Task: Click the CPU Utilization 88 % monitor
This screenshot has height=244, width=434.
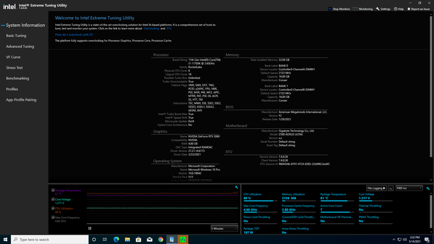Action: [x=260, y=196]
